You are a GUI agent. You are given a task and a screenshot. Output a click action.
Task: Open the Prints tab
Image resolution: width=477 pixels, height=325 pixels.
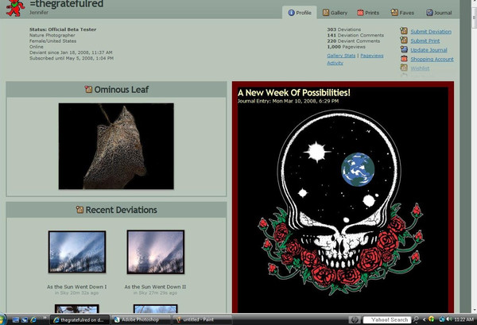pyautogui.click(x=368, y=13)
